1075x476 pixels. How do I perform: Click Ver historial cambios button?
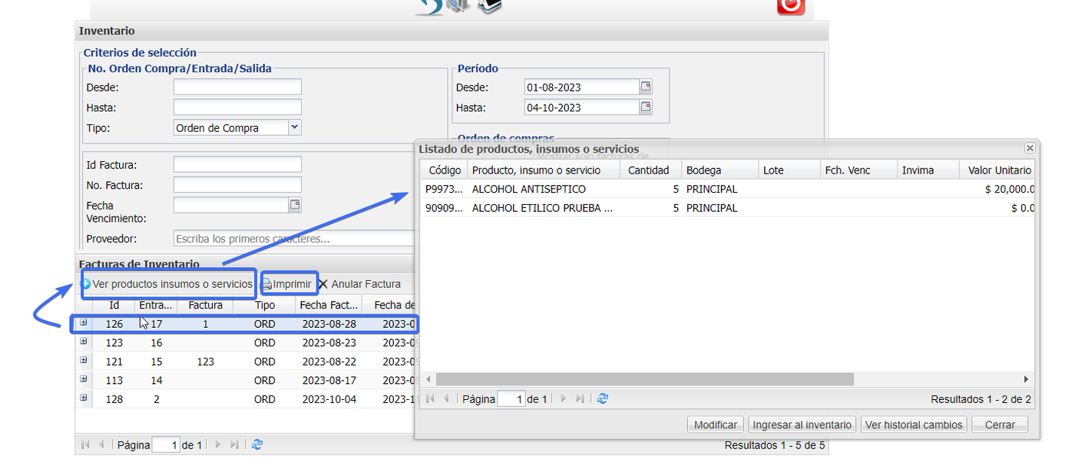coord(914,425)
